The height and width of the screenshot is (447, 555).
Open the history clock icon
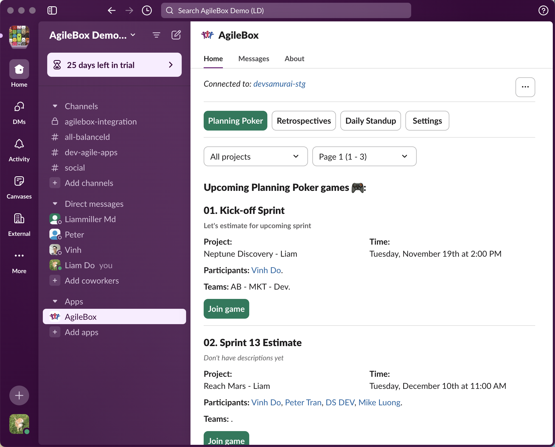tap(147, 10)
